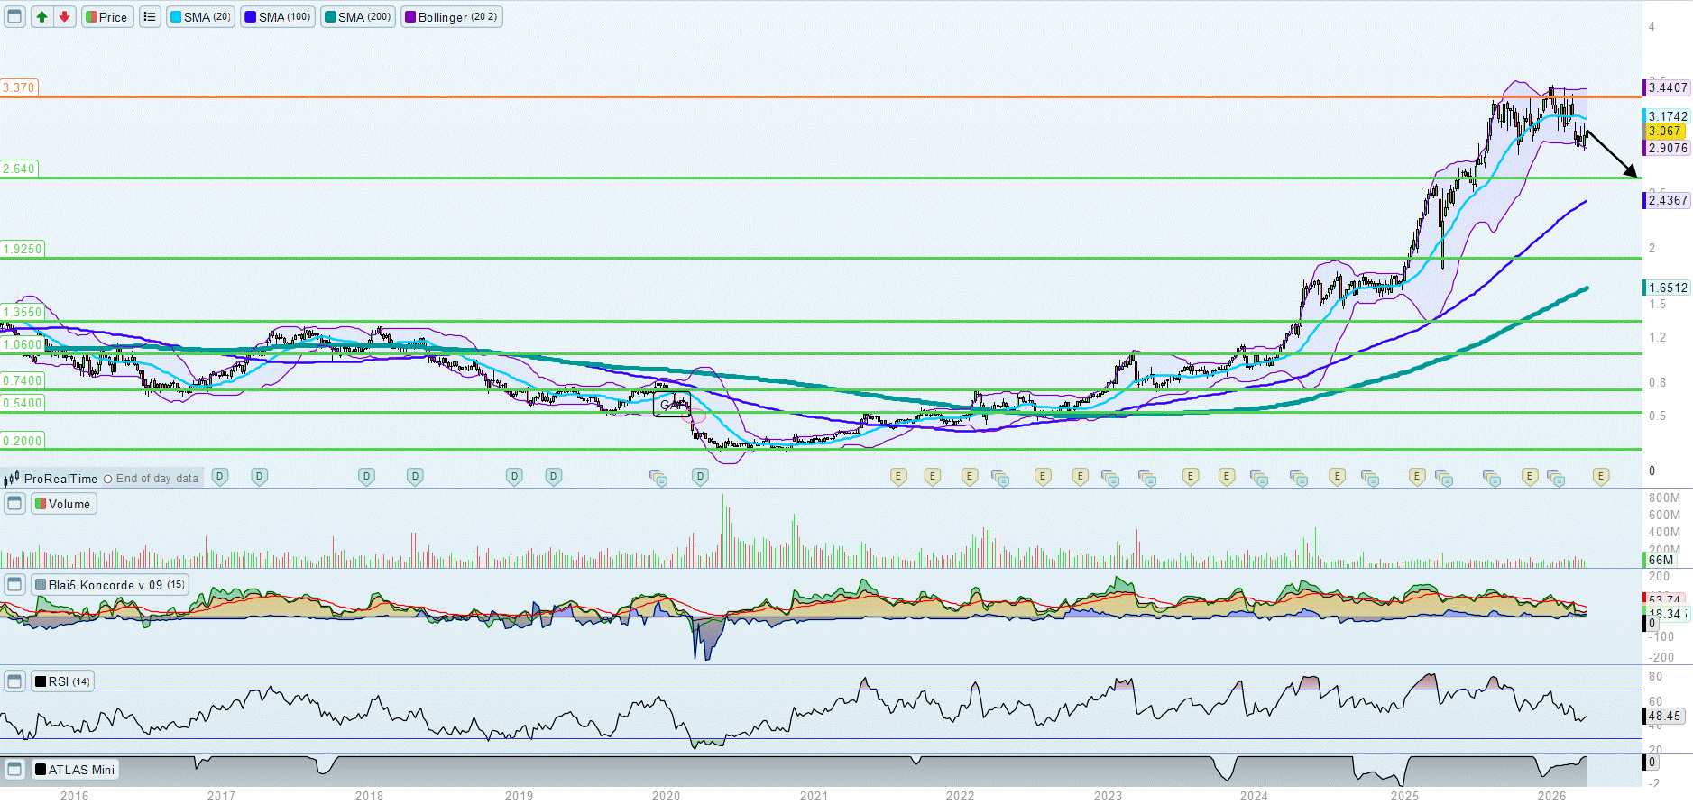Click the Volume label button
The image size is (1693, 804).
pyautogui.click(x=63, y=504)
